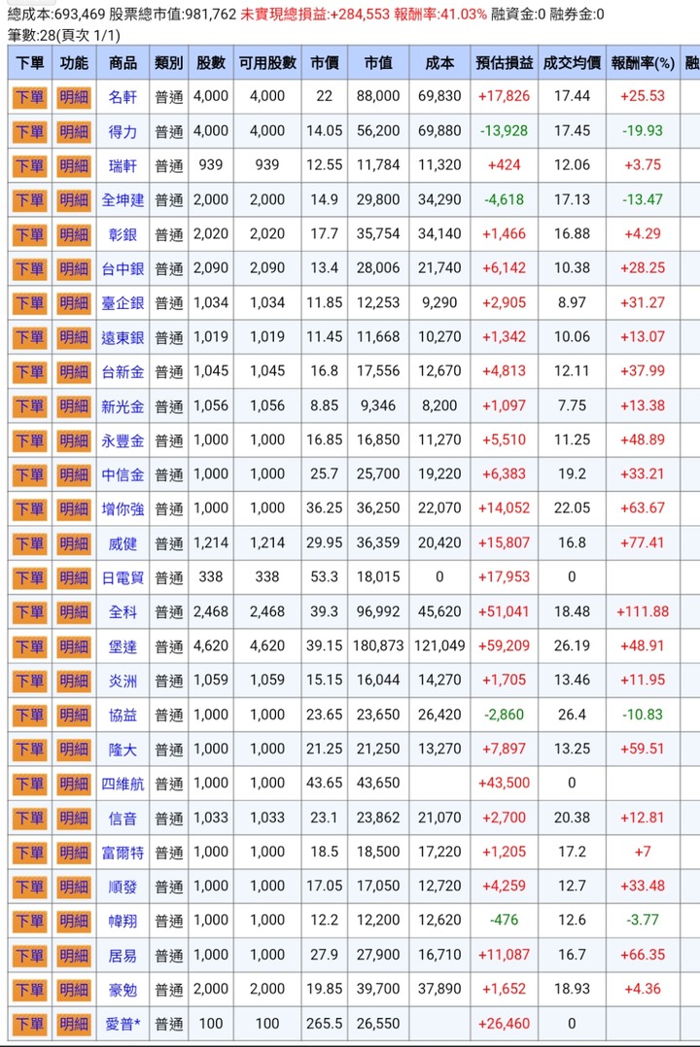Click the 股數 column header
The height and width of the screenshot is (1047, 700).
coord(211,63)
